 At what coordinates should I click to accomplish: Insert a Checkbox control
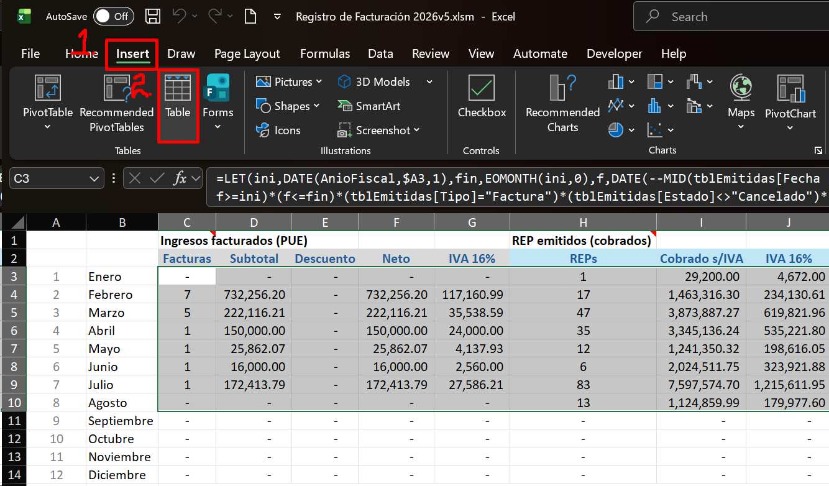(x=482, y=97)
